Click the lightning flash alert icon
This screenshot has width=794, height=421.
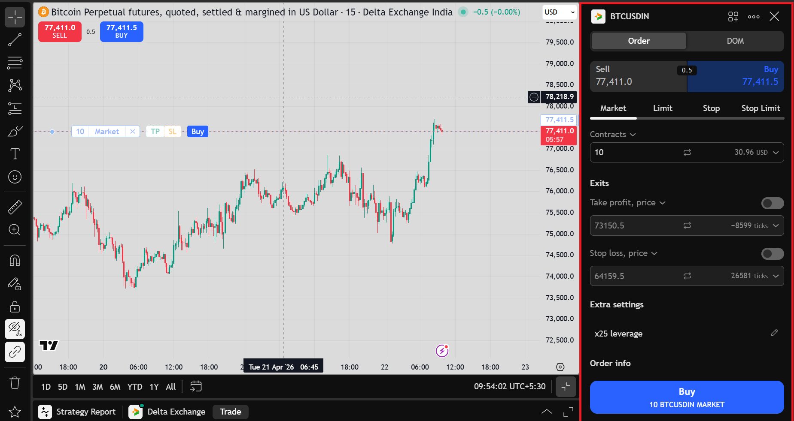click(x=442, y=351)
